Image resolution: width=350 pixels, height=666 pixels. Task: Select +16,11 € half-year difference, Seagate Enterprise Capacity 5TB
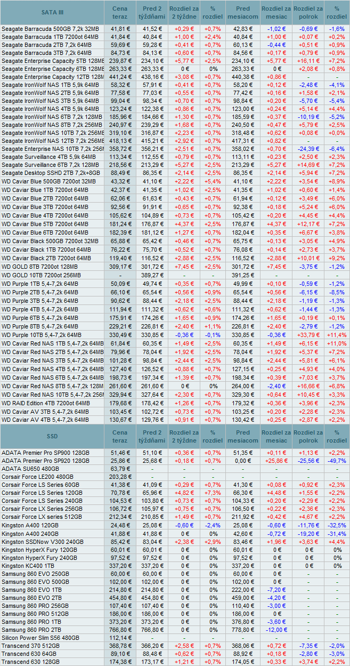(308, 61)
